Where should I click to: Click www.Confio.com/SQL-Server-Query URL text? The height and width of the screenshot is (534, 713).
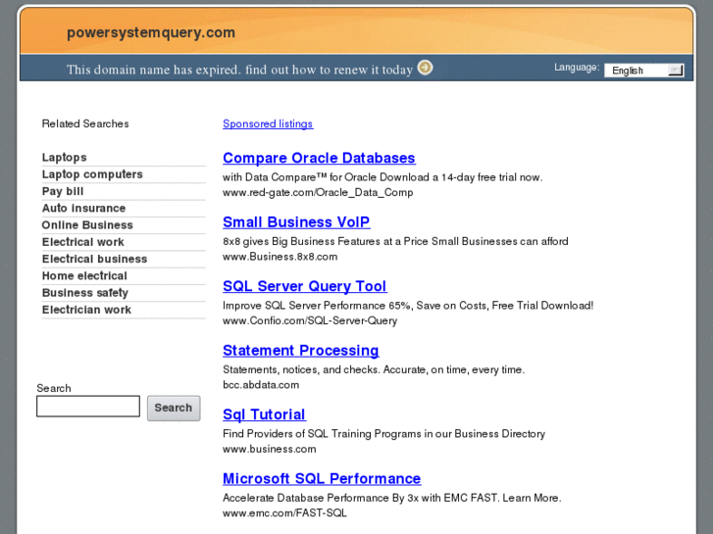(310, 320)
